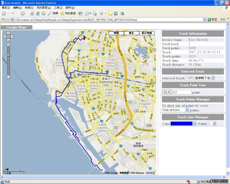Zoom in with the map plus button

click(9, 45)
